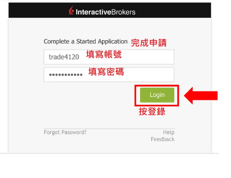
Task: Open the Feedback link
Action: point(163,139)
